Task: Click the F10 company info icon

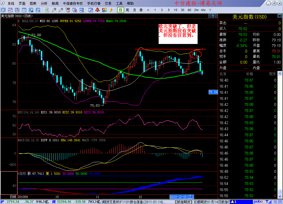Action: [38, 10]
